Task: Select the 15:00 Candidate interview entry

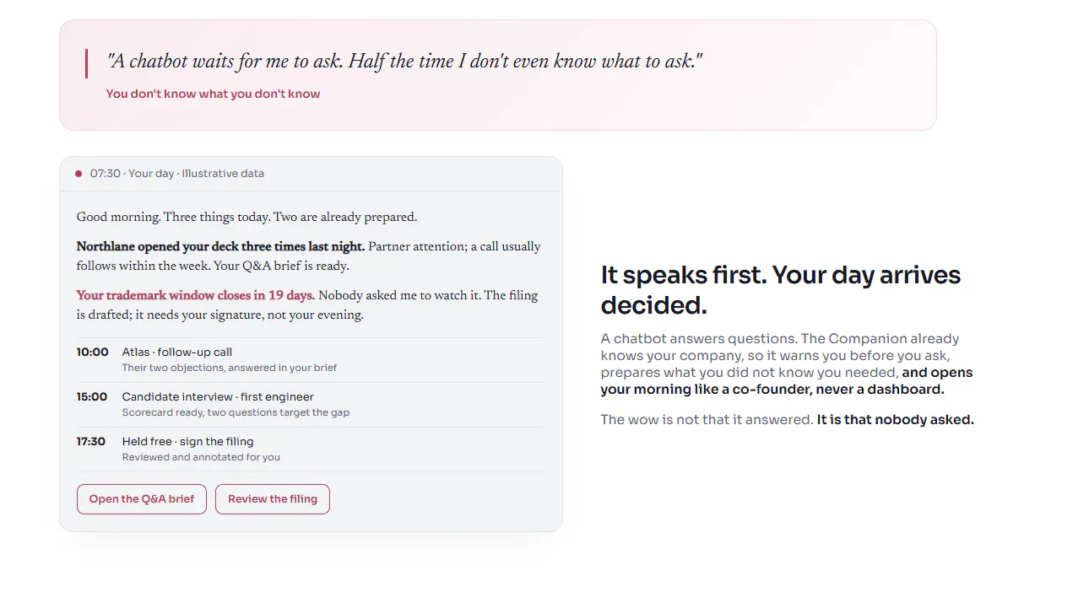Action: click(311, 405)
